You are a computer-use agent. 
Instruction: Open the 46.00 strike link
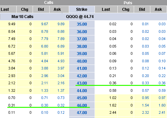click(x=82, y=106)
